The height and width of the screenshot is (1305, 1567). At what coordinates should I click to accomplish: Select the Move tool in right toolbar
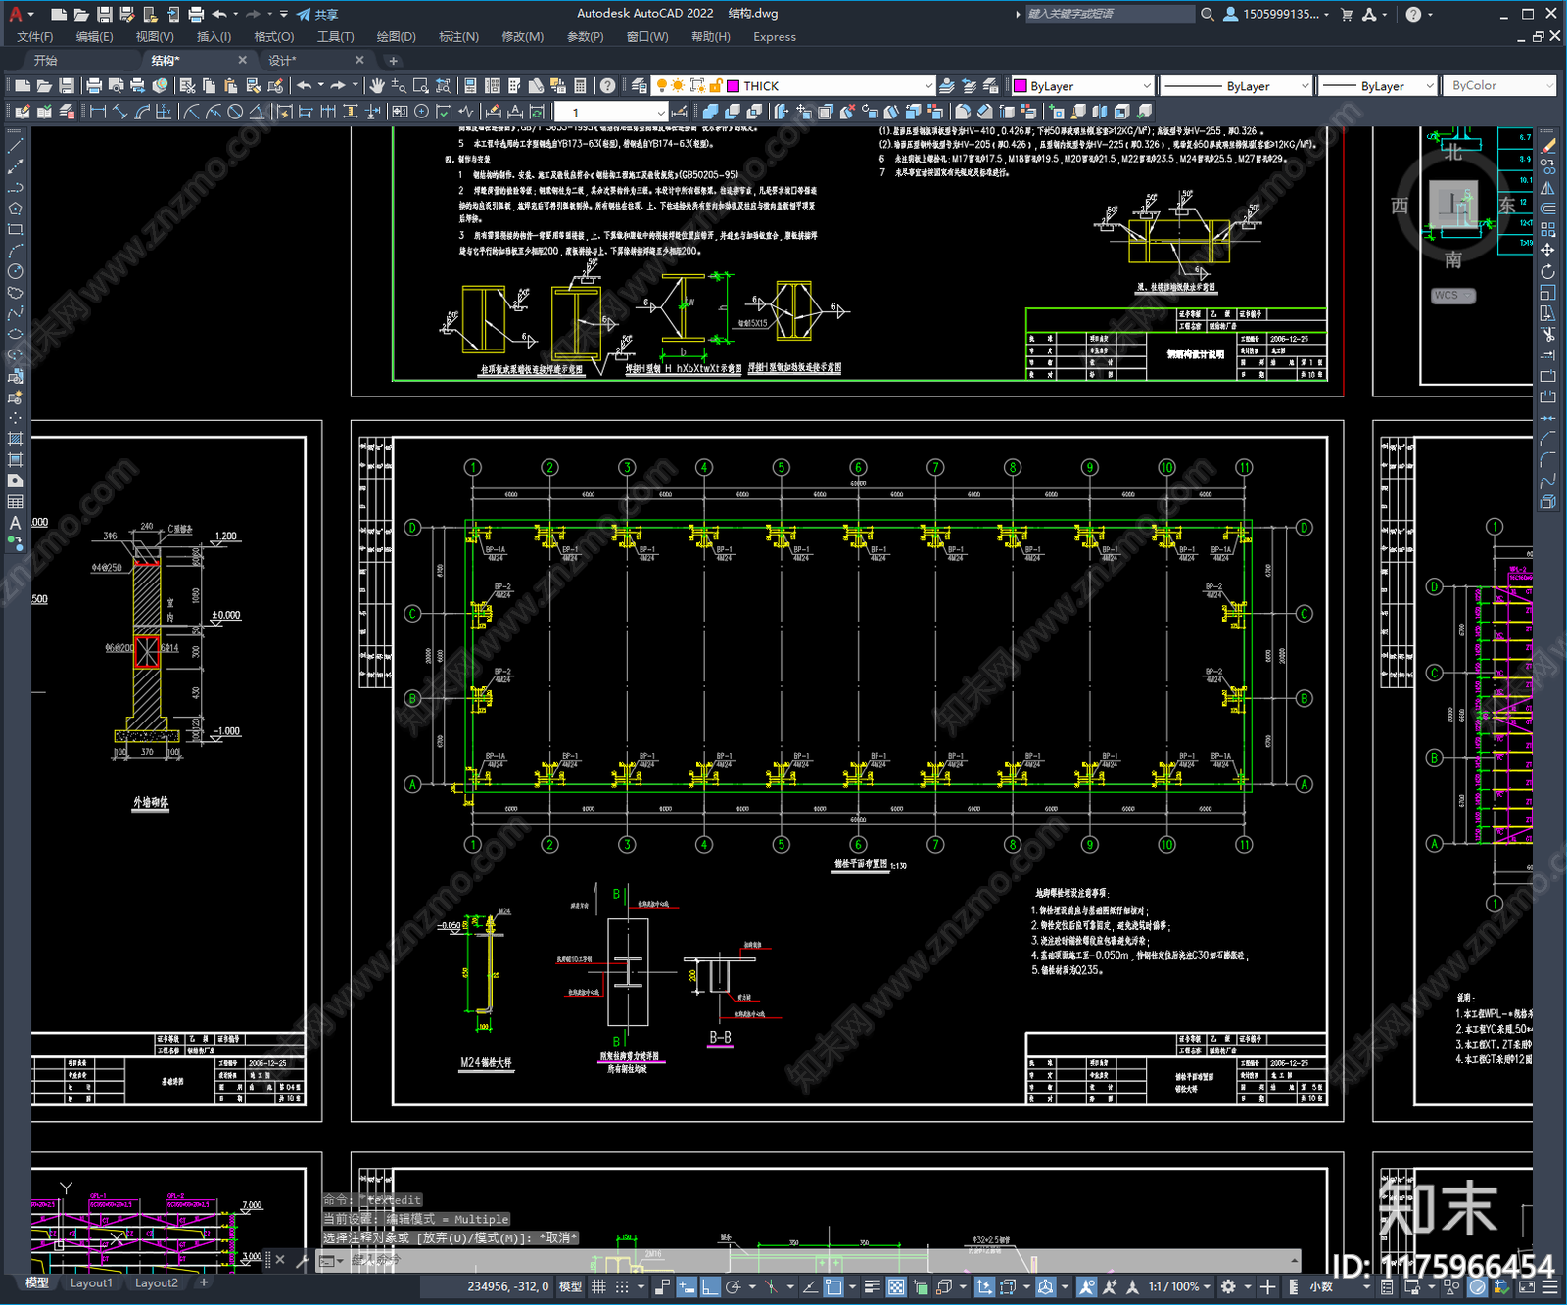tap(1547, 251)
